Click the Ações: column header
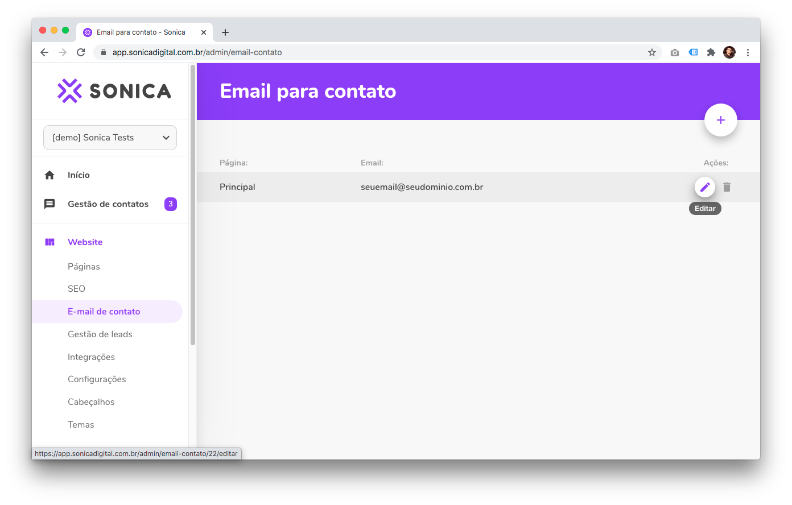The height and width of the screenshot is (505, 792). click(x=716, y=163)
